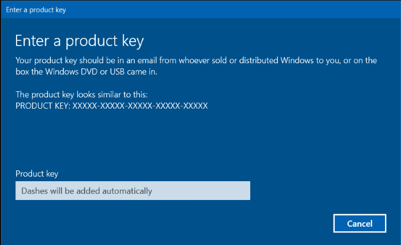Click the blank area right of the title text
The image size is (401, 245).
coord(228,10)
